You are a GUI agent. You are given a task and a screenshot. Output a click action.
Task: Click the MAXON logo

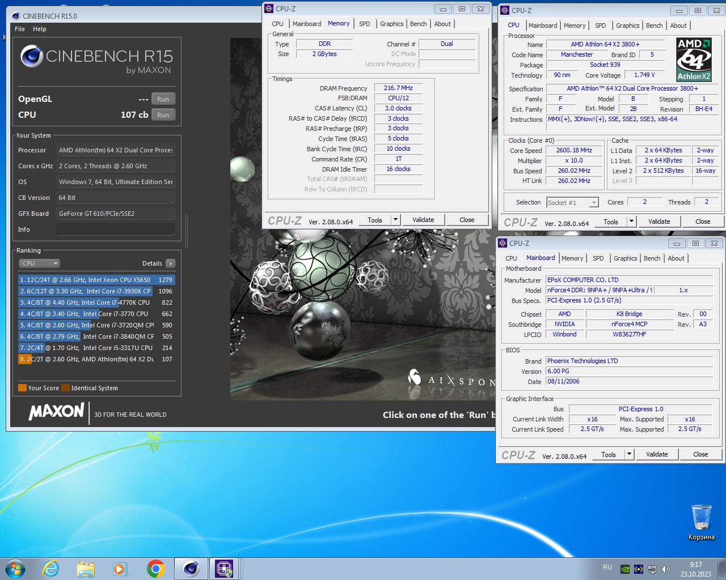click(x=57, y=412)
